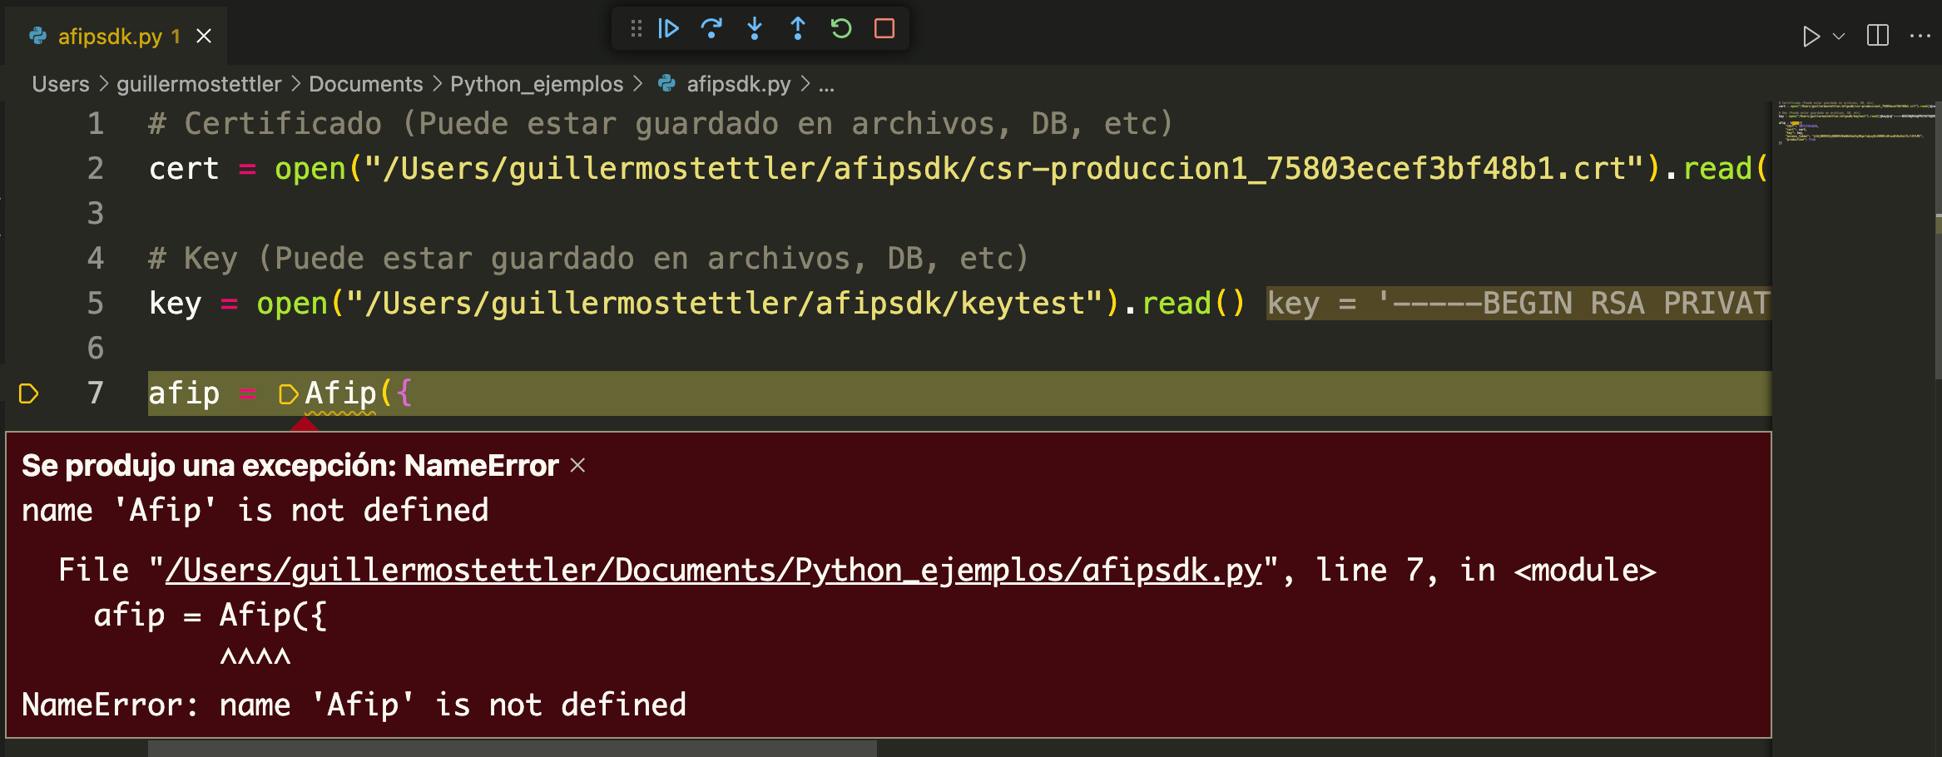Open the Documents breadcrumb folder
Viewport: 1942px width, 757px height.
click(365, 84)
